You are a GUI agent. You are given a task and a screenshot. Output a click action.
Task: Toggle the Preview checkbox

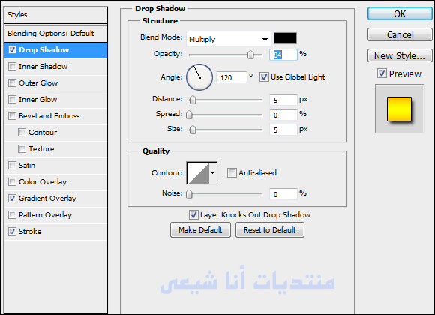(382, 73)
